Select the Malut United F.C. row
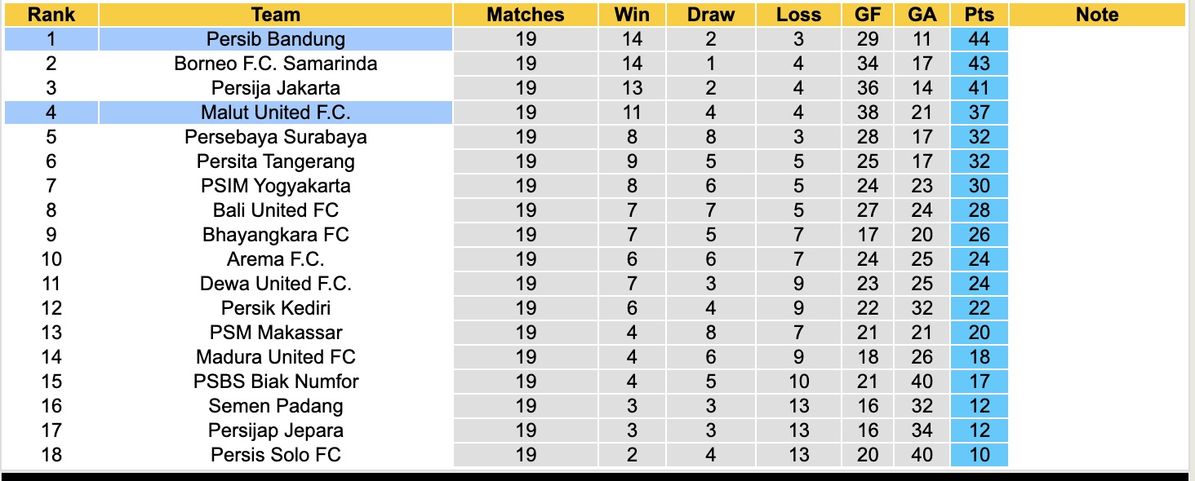 click(x=276, y=113)
